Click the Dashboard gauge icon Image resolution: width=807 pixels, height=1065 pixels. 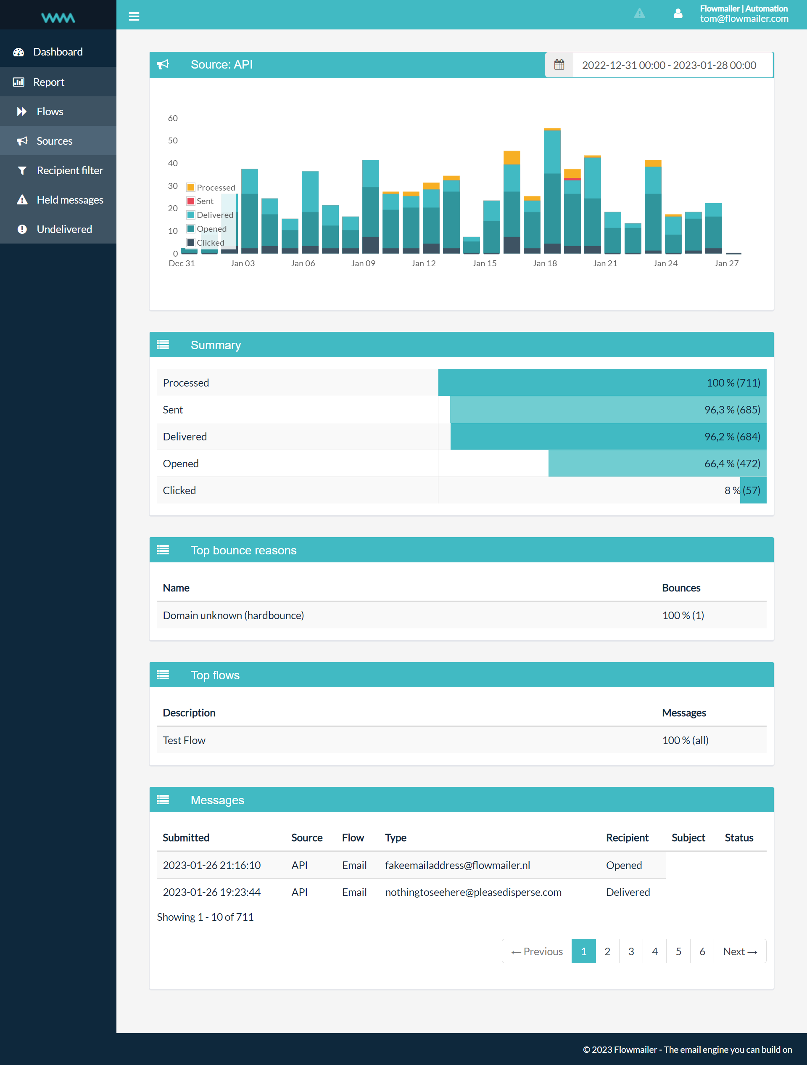point(19,52)
